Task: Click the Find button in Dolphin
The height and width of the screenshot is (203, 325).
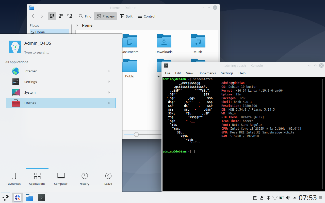Action: click(x=85, y=16)
